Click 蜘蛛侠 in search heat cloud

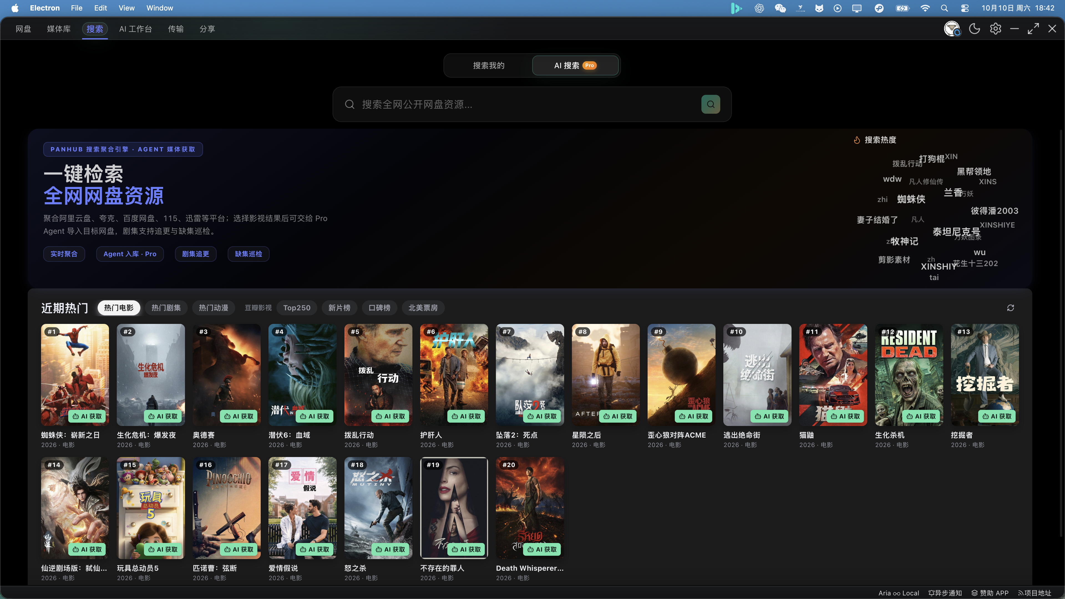(911, 199)
